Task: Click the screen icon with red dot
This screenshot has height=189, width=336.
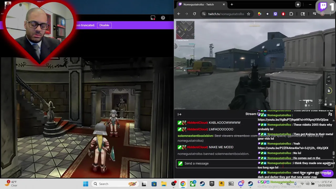Action: [153, 18]
